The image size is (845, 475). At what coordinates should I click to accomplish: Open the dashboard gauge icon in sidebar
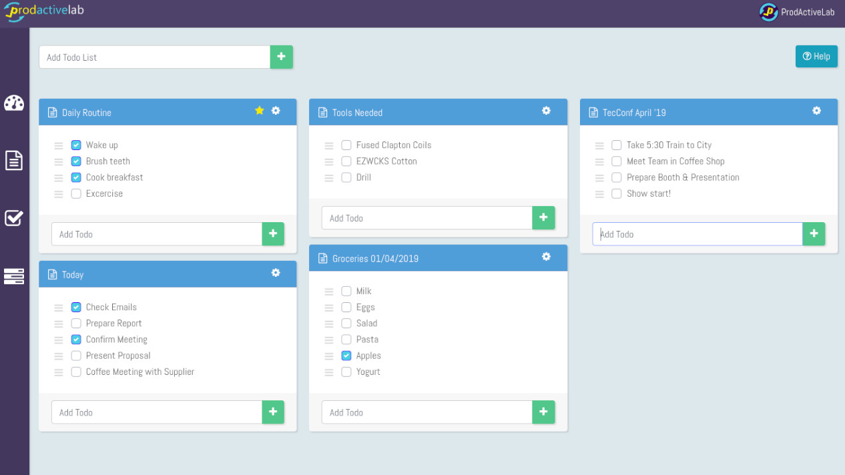[14, 103]
